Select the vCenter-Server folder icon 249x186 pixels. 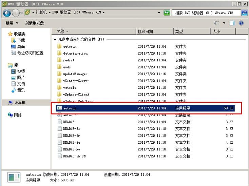click(59, 81)
